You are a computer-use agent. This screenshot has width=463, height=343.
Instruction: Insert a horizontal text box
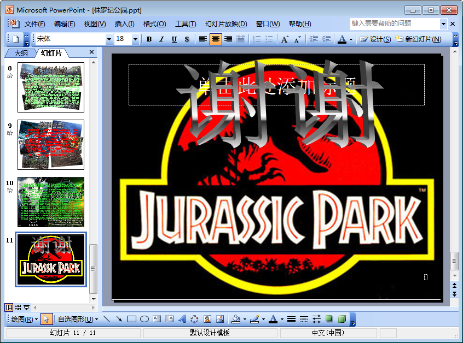[x=157, y=319]
